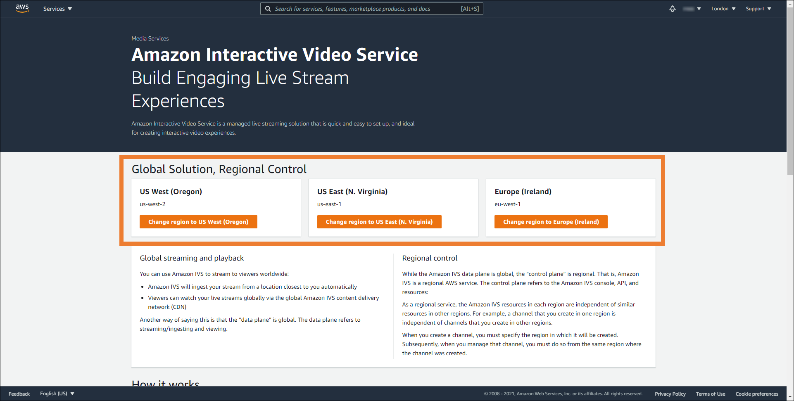This screenshot has width=794, height=401.
Task: Open the London region selector
Action: coord(723,9)
